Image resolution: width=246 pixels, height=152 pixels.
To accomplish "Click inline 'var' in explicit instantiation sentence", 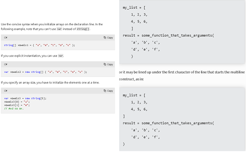I will tap(61, 56).
